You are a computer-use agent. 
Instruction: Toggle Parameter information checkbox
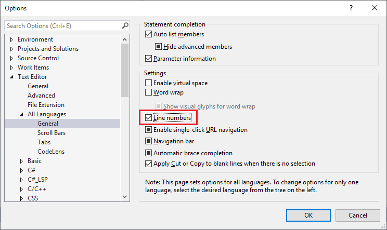pyautogui.click(x=148, y=59)
